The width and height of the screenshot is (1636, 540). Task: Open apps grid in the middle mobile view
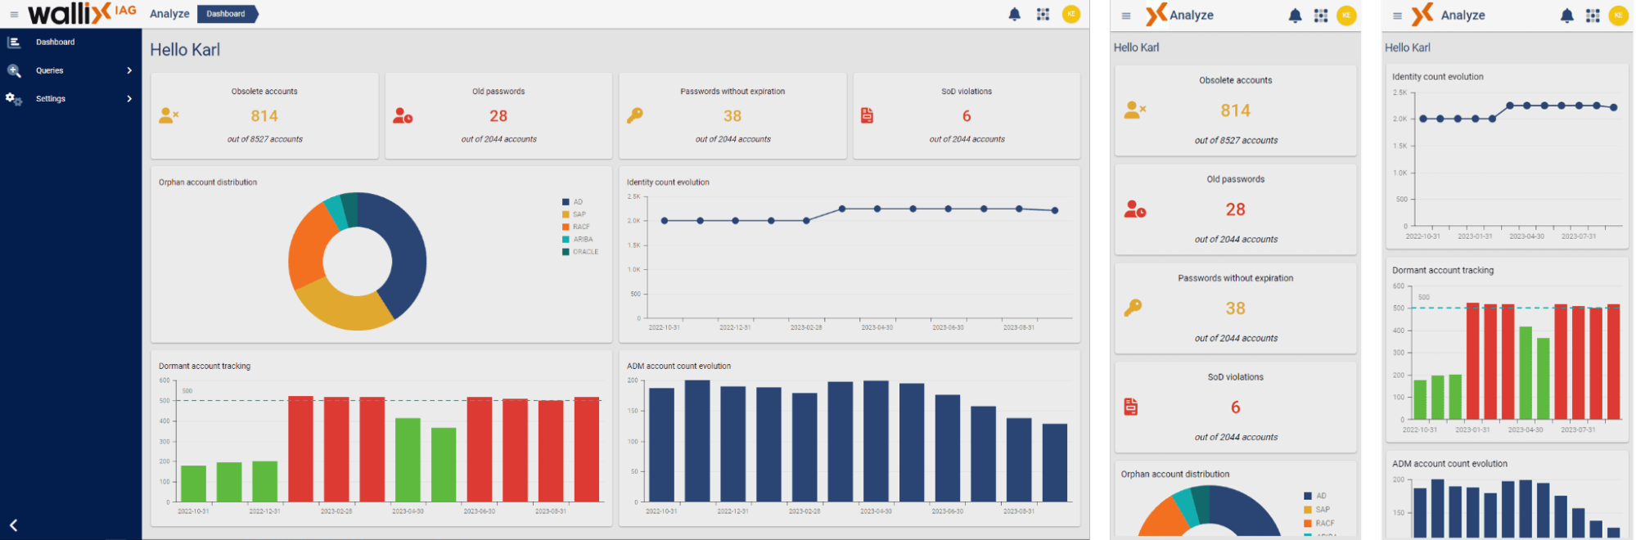pyautogui.click(x=1321, y=16)
